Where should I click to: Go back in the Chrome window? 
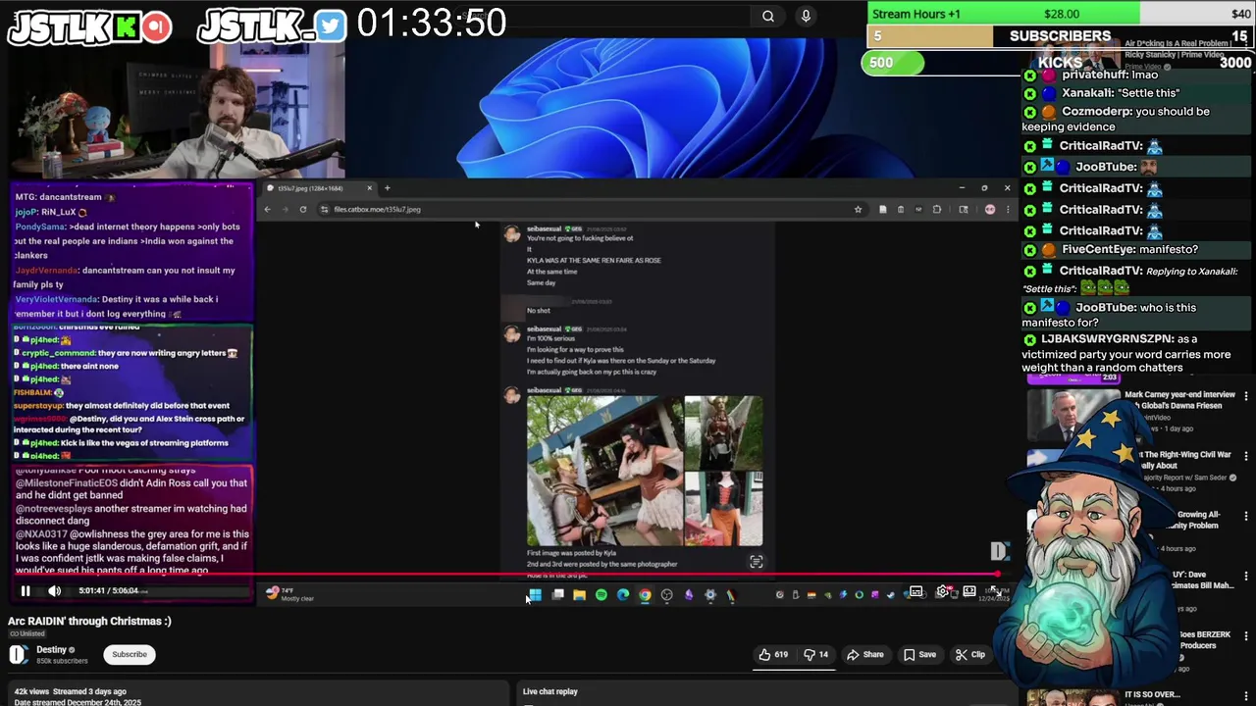pos(267,209)
